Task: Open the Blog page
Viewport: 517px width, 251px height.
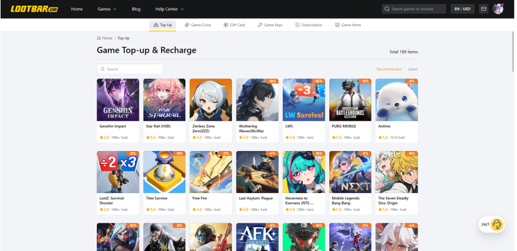Action: coord(136,9)
